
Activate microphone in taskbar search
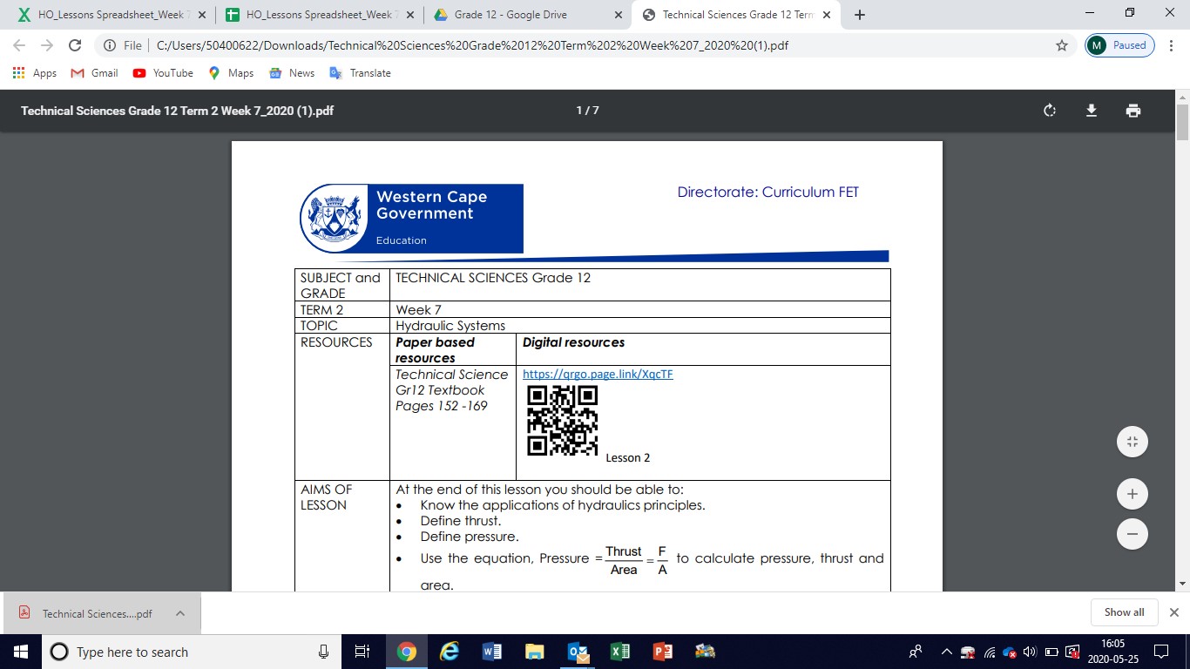323,652
